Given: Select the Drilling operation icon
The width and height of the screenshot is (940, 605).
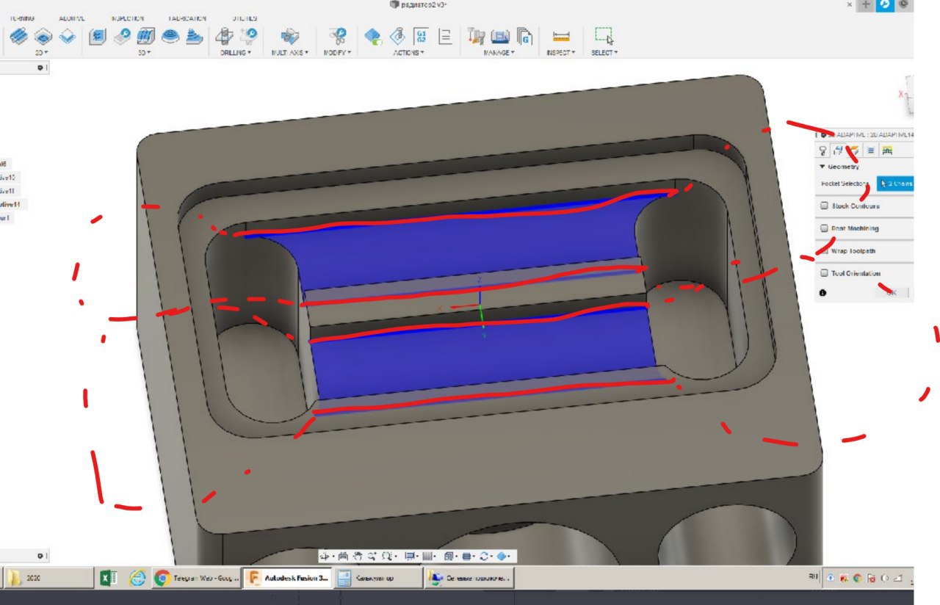Looking at the screenshot, I should pos(224,36).
